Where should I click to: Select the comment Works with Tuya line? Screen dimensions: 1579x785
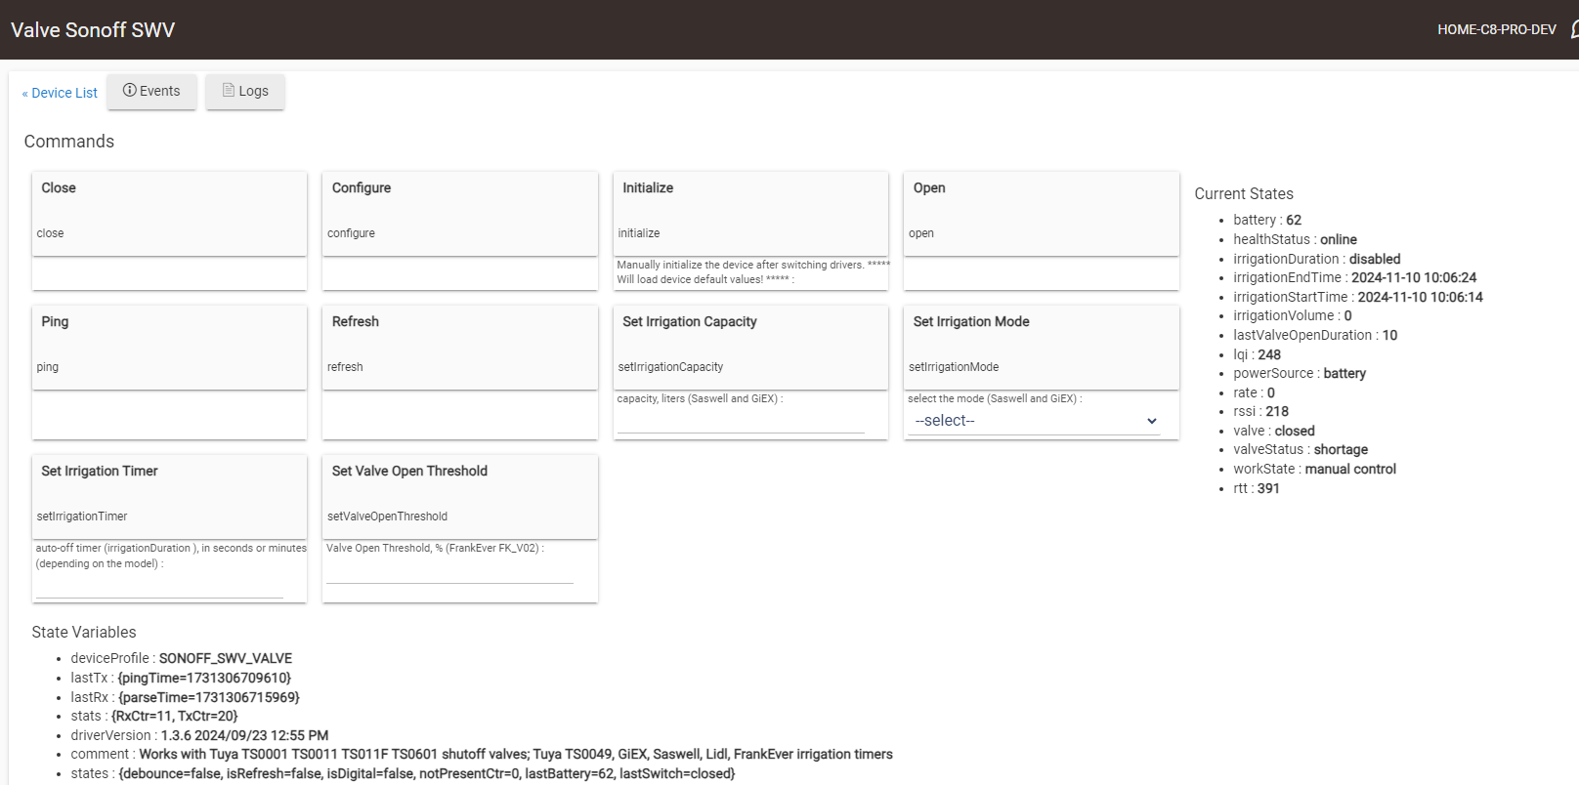tap(482, 754)
